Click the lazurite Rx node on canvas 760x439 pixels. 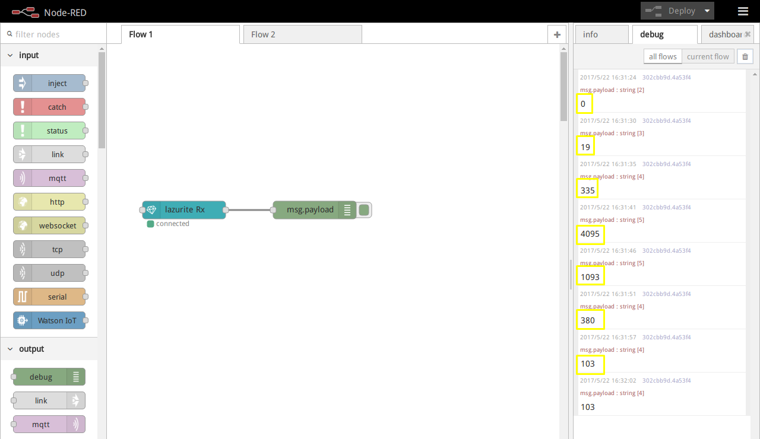[x=184, y=209]
